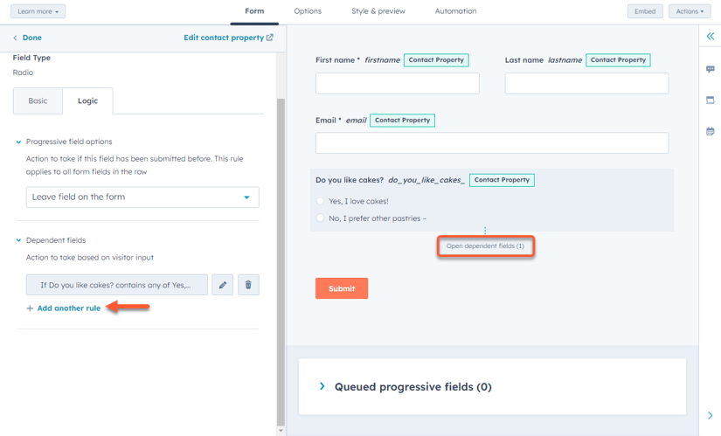Viewport: 721px width, 436px height.
Task: Select 'Yes, I love cakes!' radio option
Action: (320, 201)
